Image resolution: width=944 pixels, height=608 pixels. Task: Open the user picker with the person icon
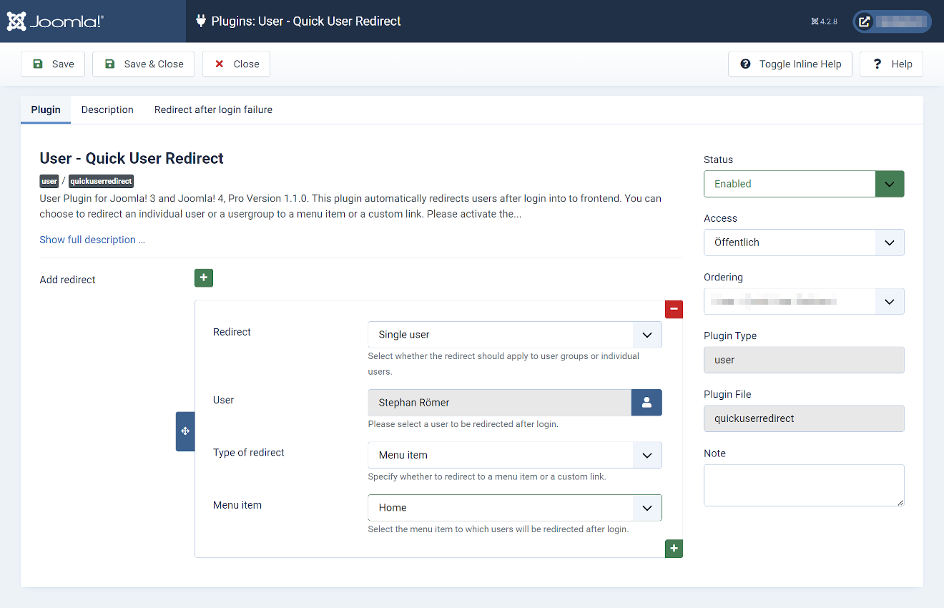(646, 403)
